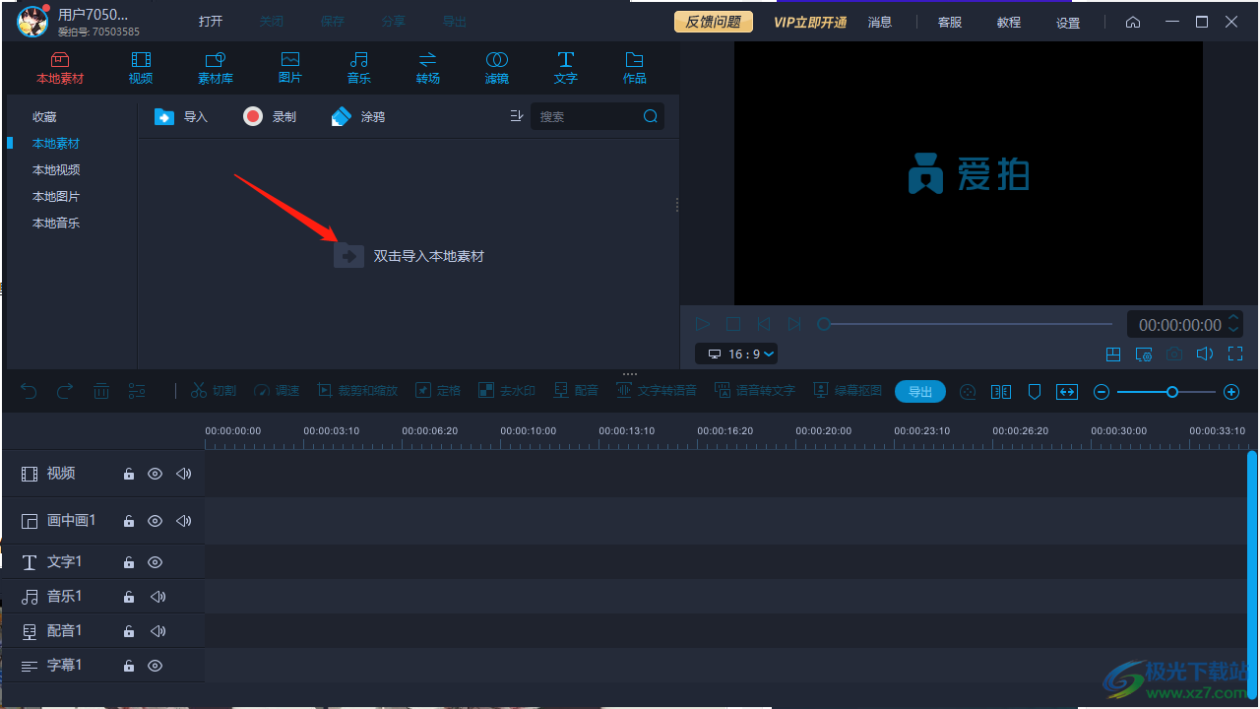Open the 本地素材 local material tab
Screen dimensions: 1260x709
point(60,68)
